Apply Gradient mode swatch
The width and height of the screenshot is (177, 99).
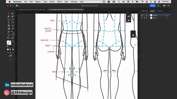point(11,50)
